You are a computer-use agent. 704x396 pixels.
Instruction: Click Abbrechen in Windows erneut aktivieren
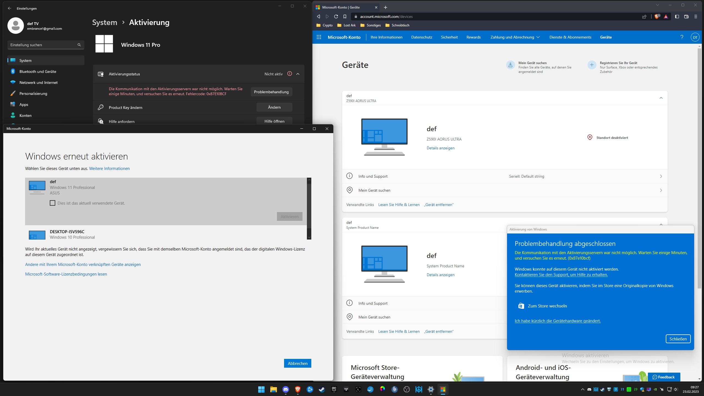coord(298,363)
